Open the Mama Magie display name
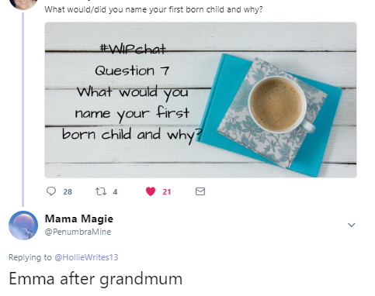This screenshot has height=296, width=375. click(79, 219)
